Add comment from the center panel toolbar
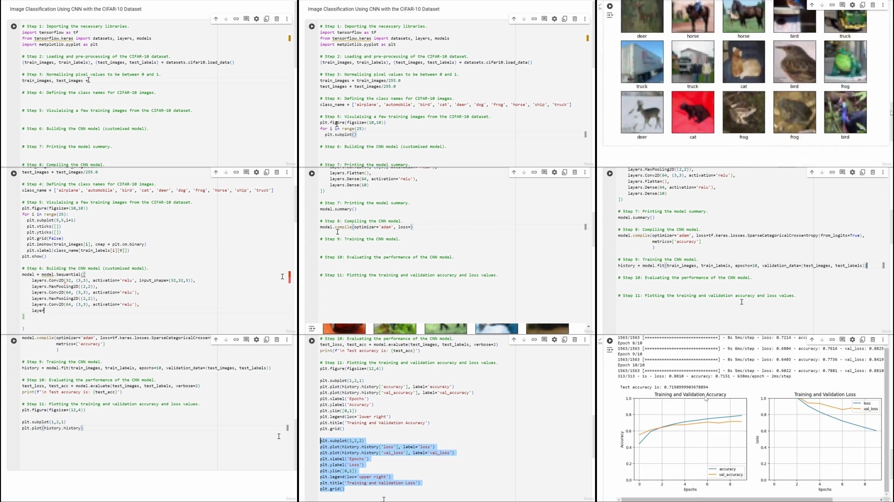The image size is (894, 502). point(544,172)
